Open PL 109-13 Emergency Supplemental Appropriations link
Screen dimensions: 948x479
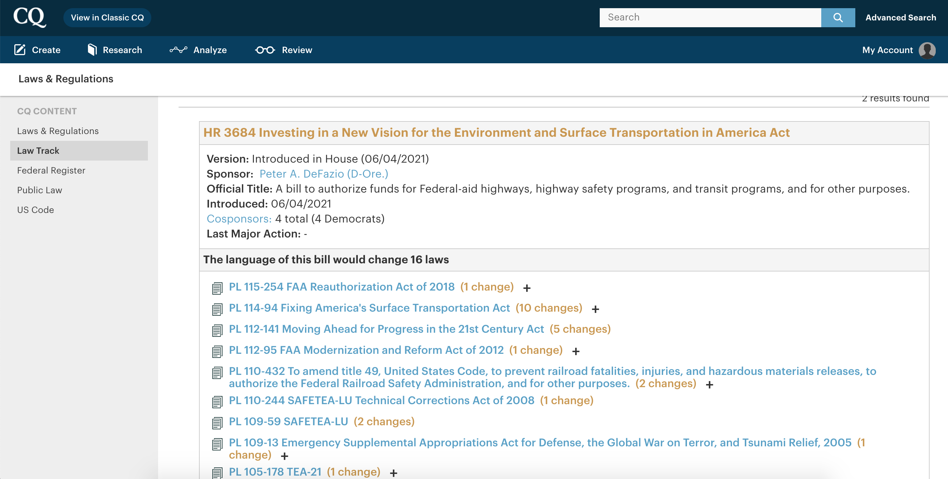click(x=540, y=443)
